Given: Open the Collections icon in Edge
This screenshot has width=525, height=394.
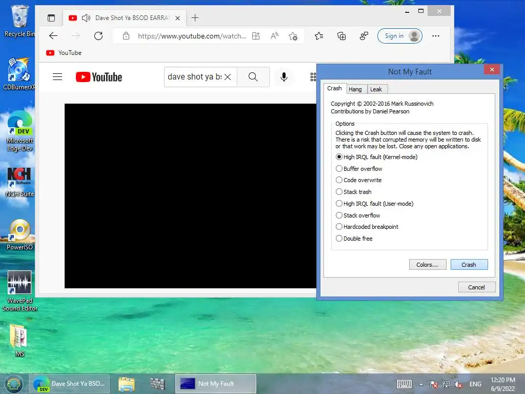Looking at the screenshot, I should (341, 36).
